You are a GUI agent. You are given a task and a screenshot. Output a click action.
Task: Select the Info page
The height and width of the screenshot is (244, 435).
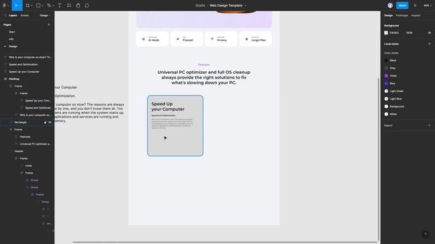[11, 39]
